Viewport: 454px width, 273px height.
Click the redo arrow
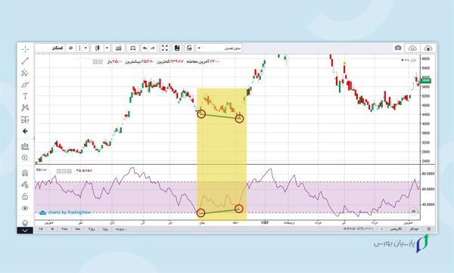[153, 48]
